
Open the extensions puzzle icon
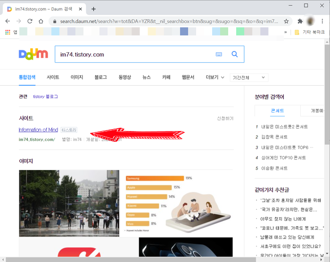point(300,21)
